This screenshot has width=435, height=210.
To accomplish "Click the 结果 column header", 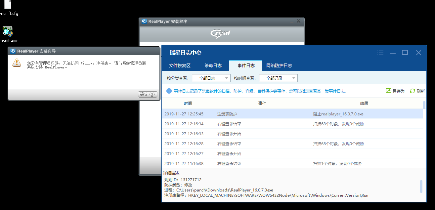I will pos(364,103).
